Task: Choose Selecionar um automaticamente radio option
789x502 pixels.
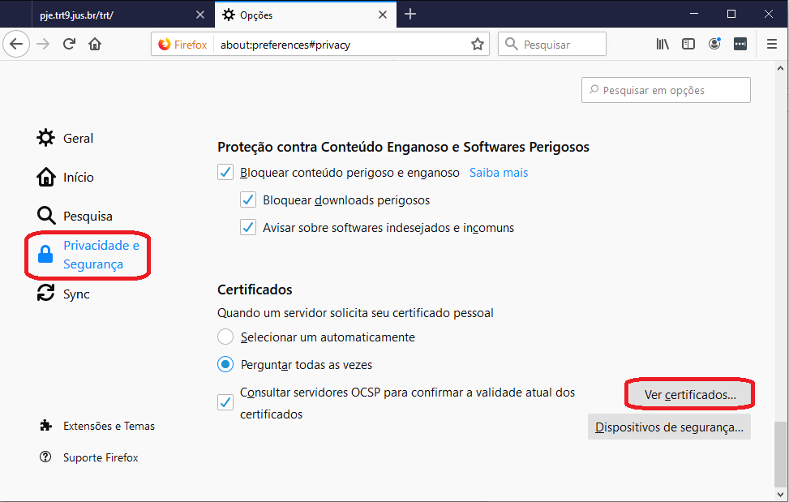Action: click(225, 337)
